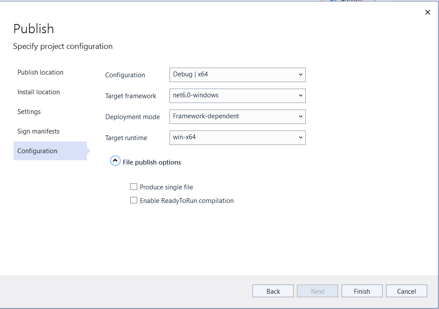Enable ReadyToRun compilation checkbox
This screenshot has height=309, width=439.
point(134,200)
